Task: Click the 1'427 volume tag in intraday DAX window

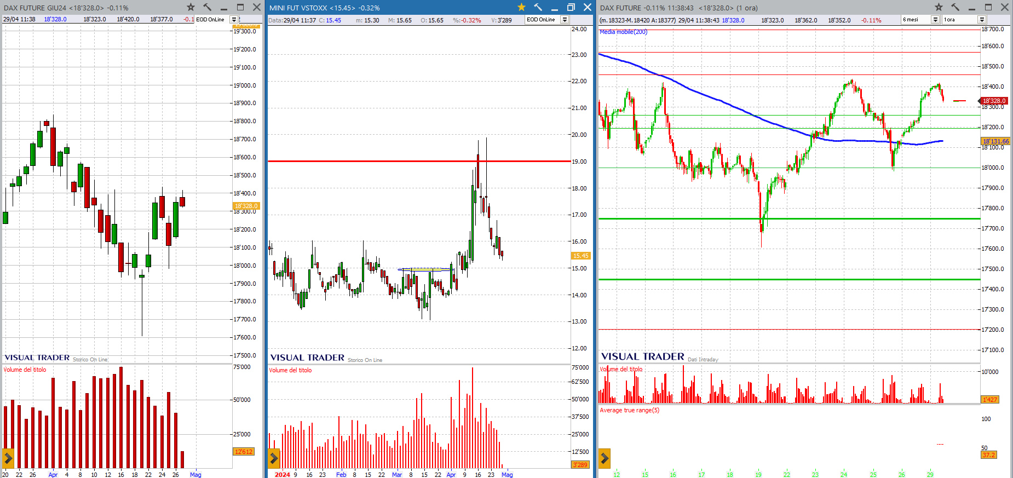Action: coord(990,400)
